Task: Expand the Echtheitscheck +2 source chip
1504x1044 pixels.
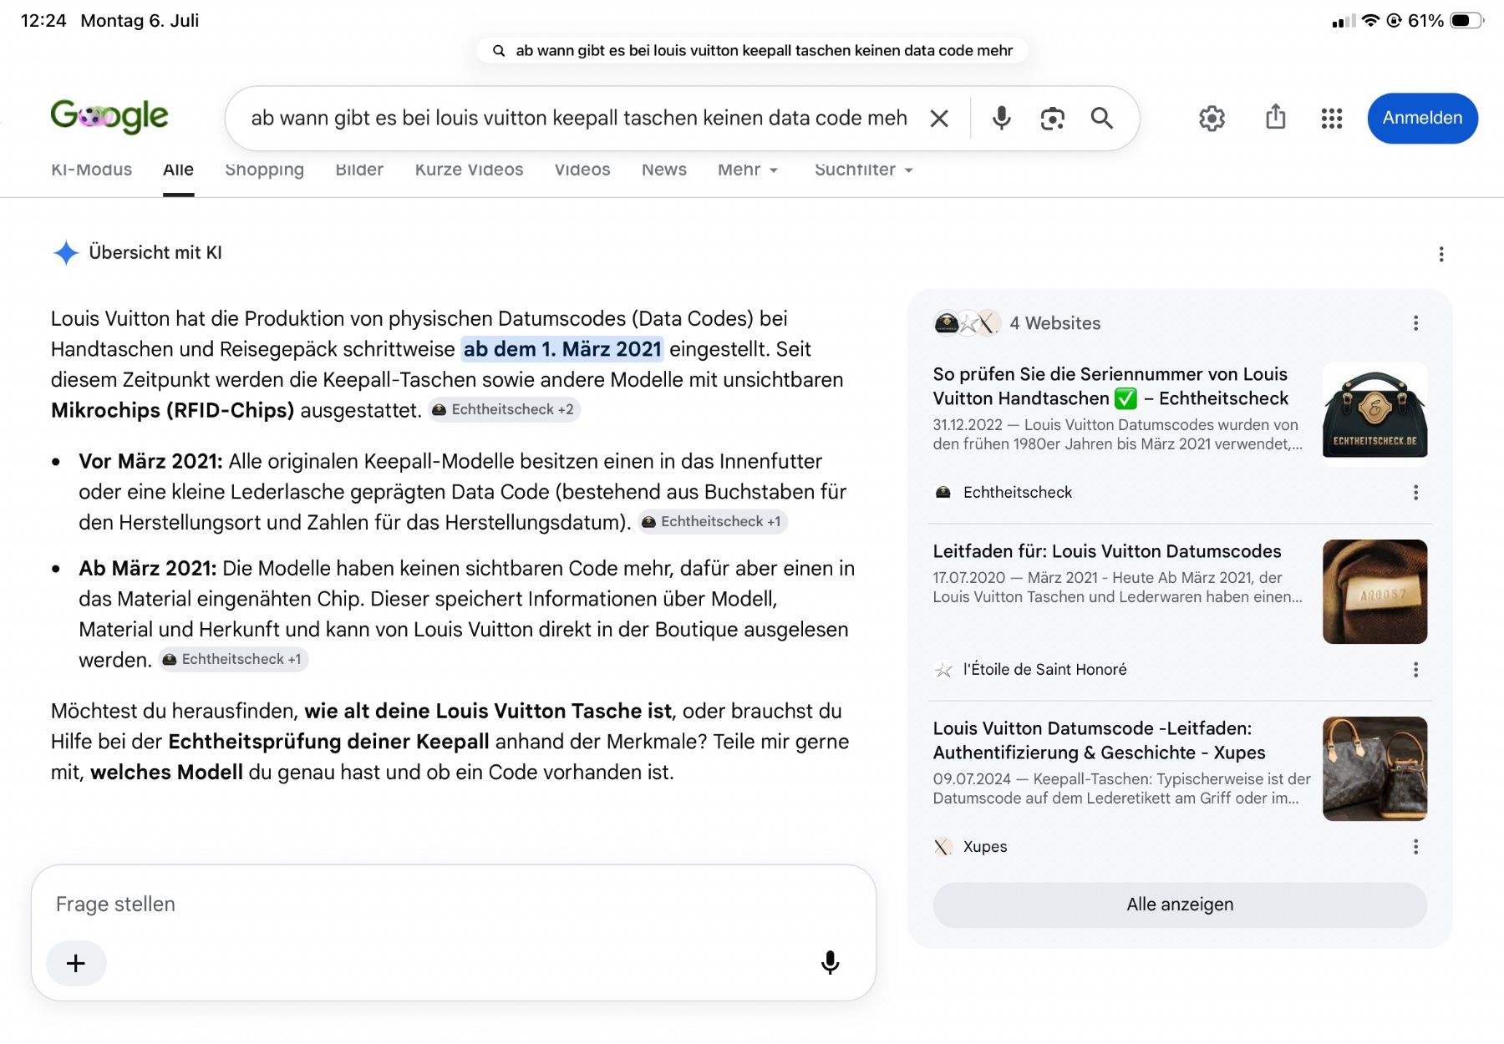Action: pyautogui.click(x=504, y=410)
